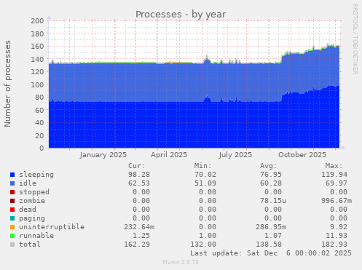Click total minimum value 132.00

tap(203, 245)
